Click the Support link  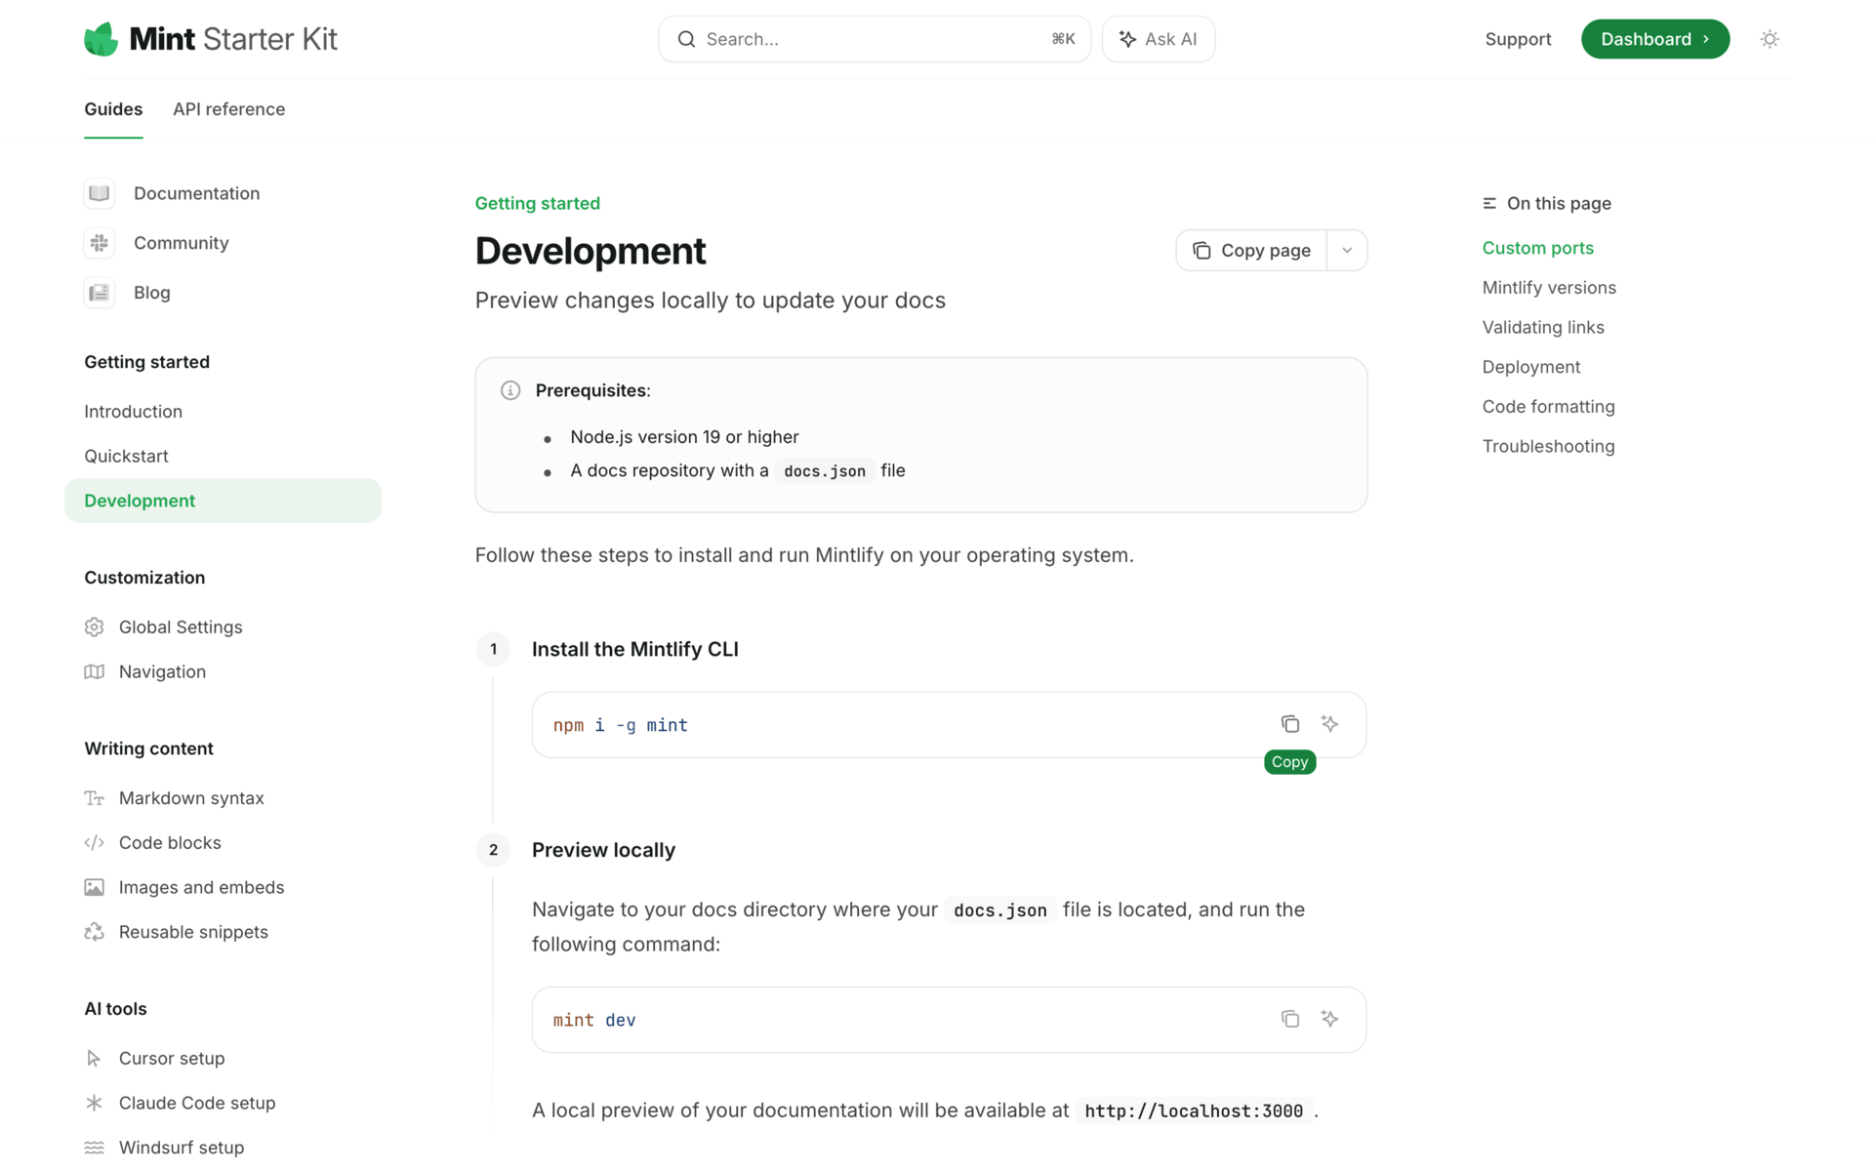tap(1518, 39)
